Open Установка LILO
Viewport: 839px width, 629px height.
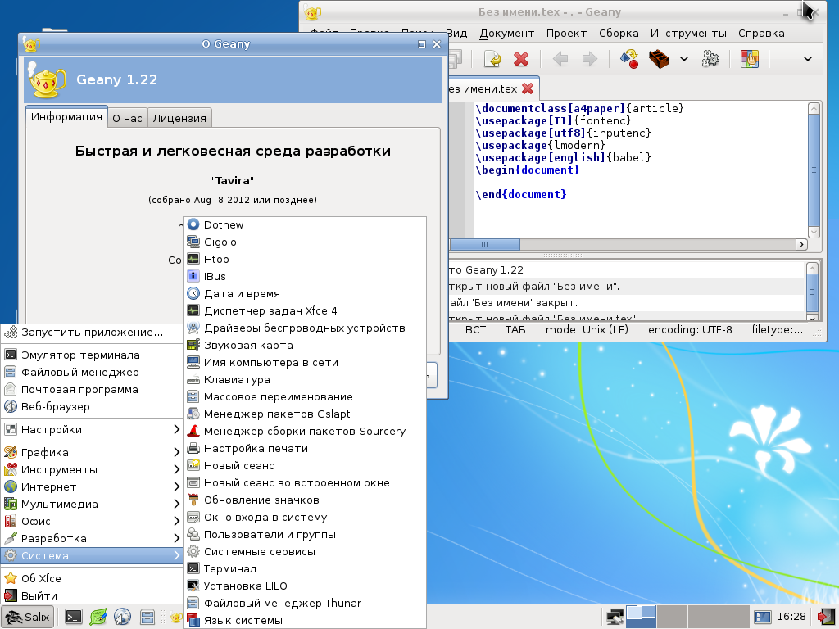pyautogui.click(x=305, y=586)
